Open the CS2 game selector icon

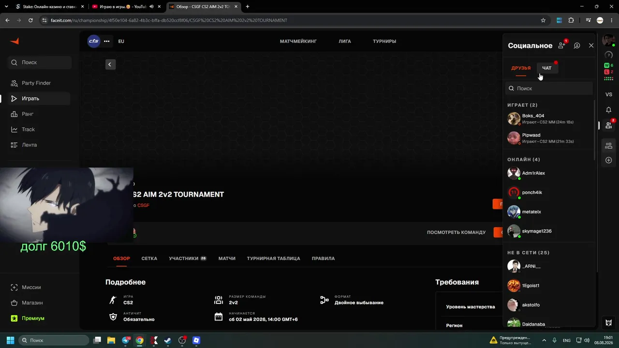[94, 41]
